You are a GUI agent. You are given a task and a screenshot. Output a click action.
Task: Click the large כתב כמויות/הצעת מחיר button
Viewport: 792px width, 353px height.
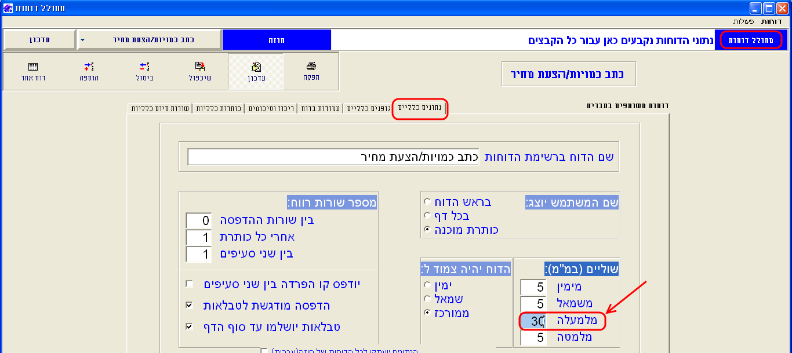(569, 74)
